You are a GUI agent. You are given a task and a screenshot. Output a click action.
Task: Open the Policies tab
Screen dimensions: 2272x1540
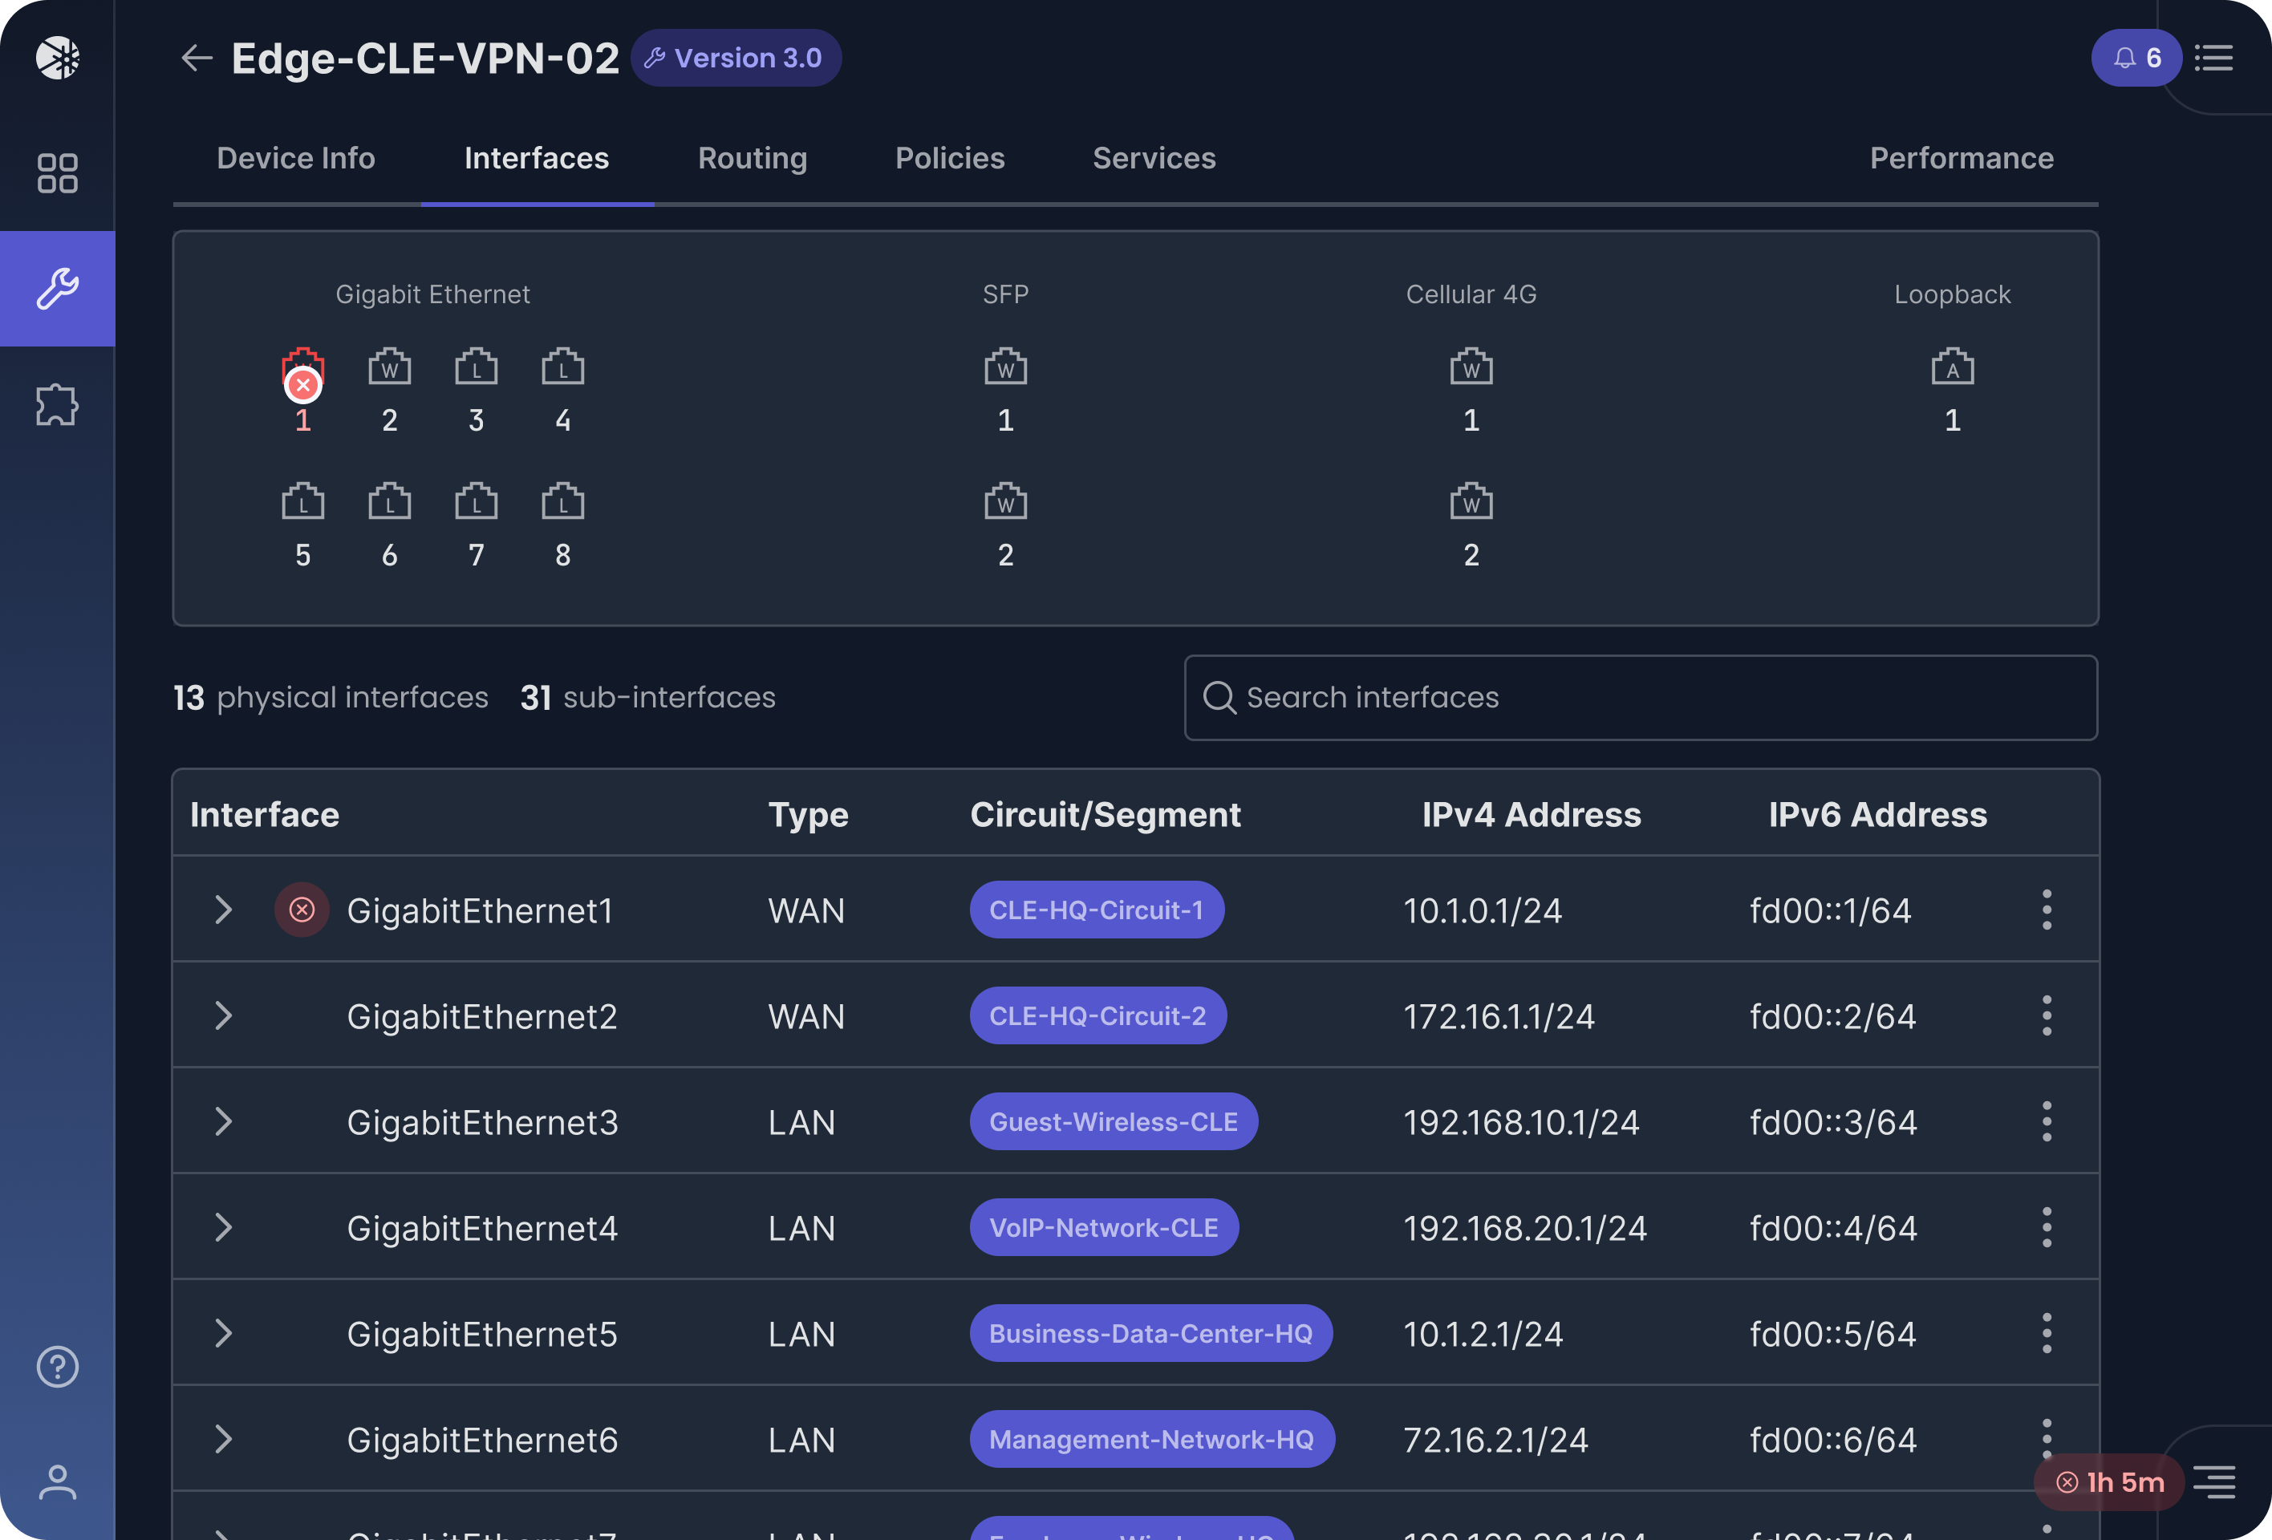coord(950,158)
